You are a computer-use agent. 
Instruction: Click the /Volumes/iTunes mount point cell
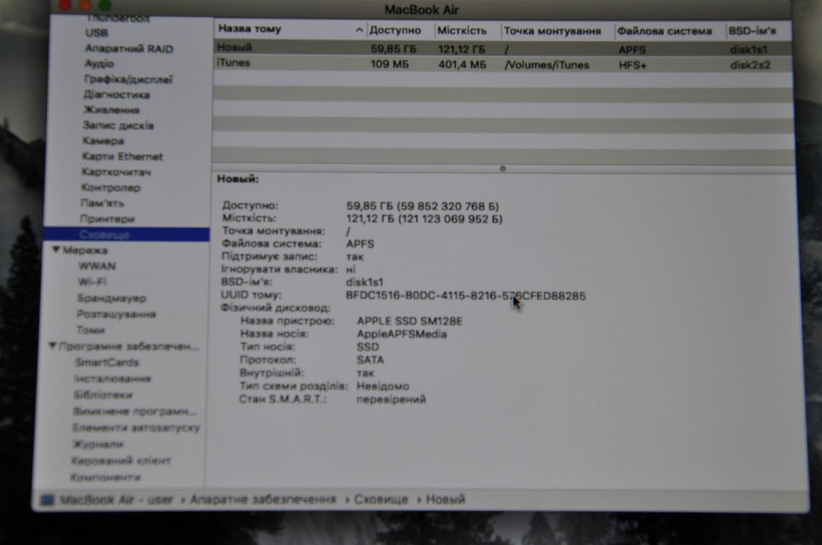(547, 65)
